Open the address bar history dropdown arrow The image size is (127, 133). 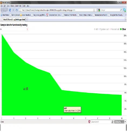pos(96,10)
